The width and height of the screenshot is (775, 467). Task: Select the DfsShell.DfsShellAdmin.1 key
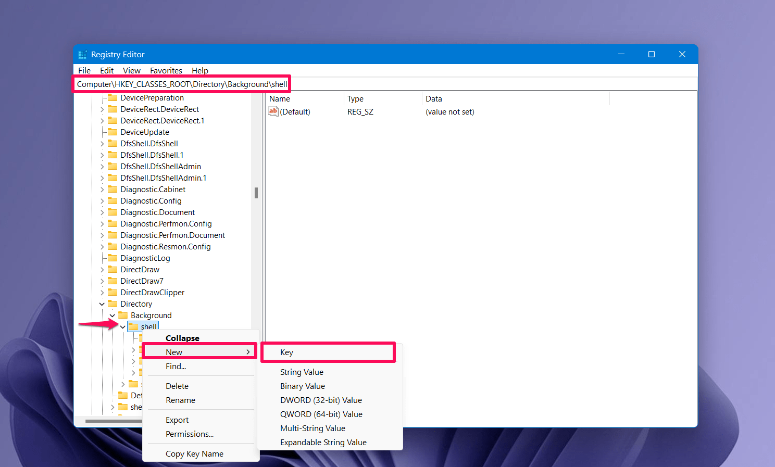tap(164, 178)
